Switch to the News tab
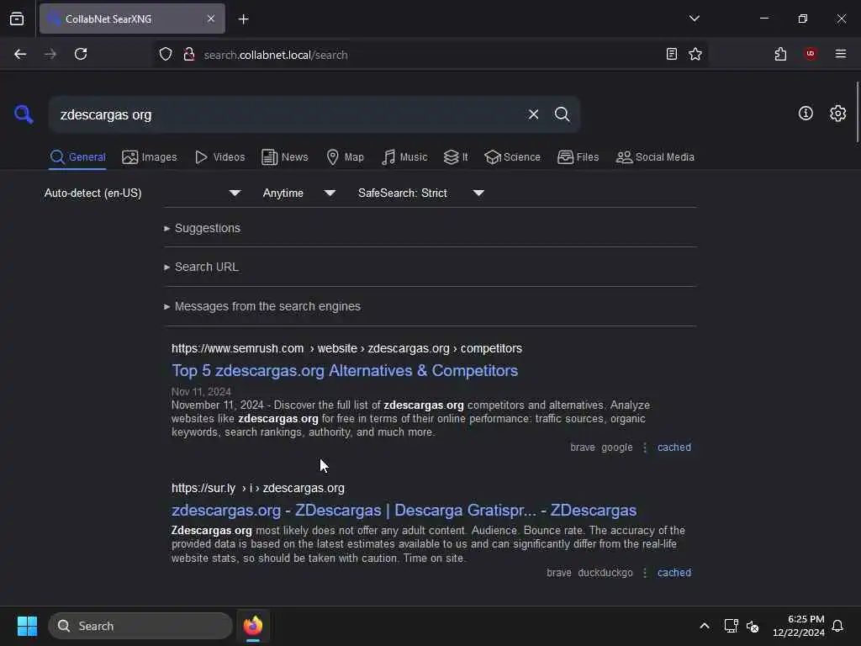 (285, 157)
